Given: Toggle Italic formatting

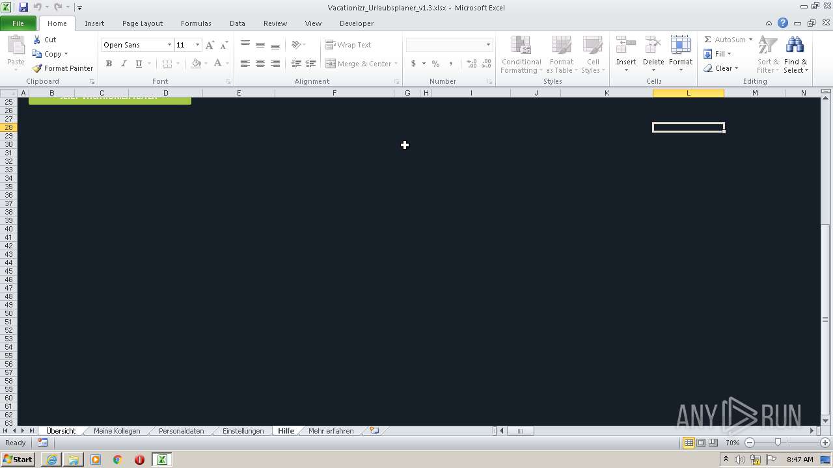Looking at the screenshot, I should [x=124, y=64].
